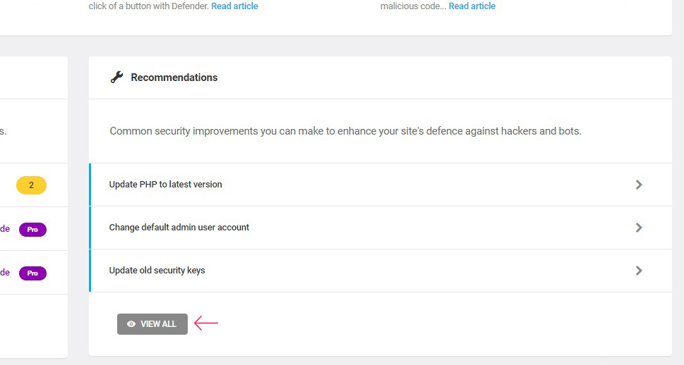Click purple link text beside upper Pro badge

[5, 229]
